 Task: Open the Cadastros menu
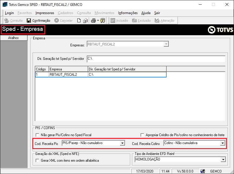click(x=66, y=13)
